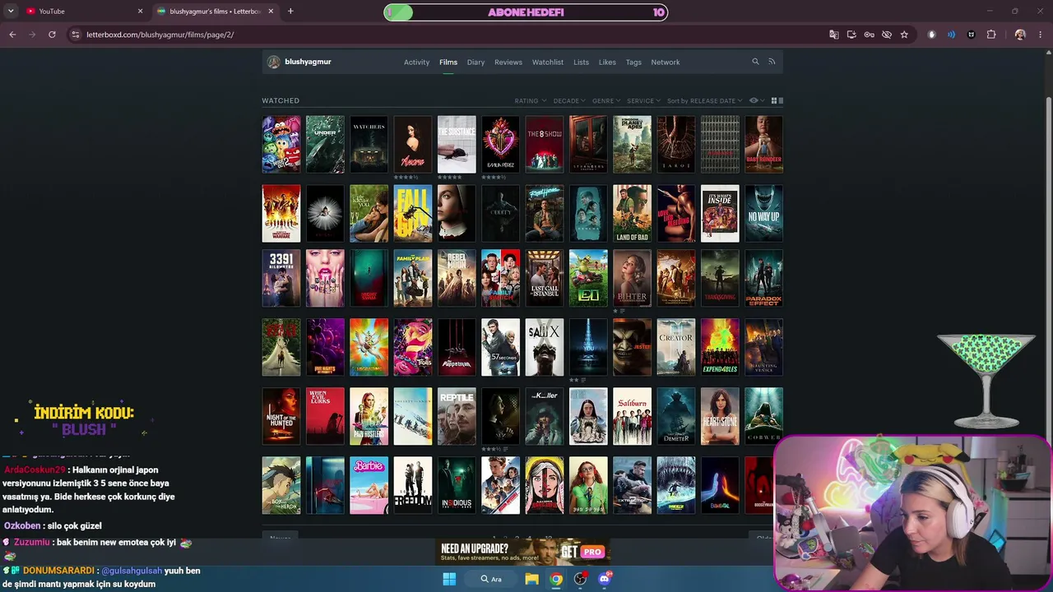Open Discord from the taskbar
The image size is (1053, 592).
(x=605, y=579)
